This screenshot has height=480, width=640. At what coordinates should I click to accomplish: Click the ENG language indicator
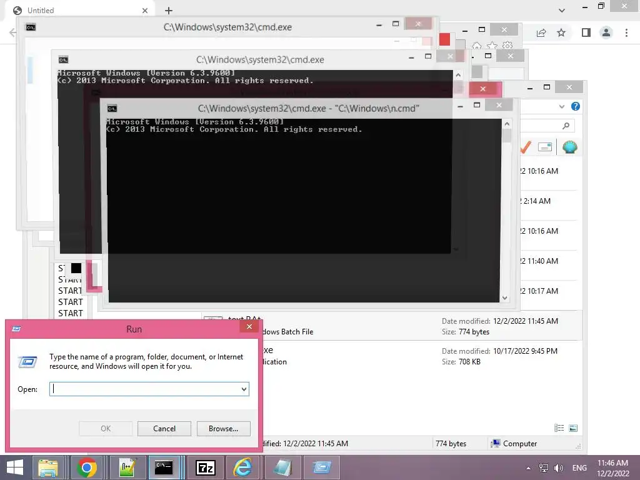[x=579, y=468]
